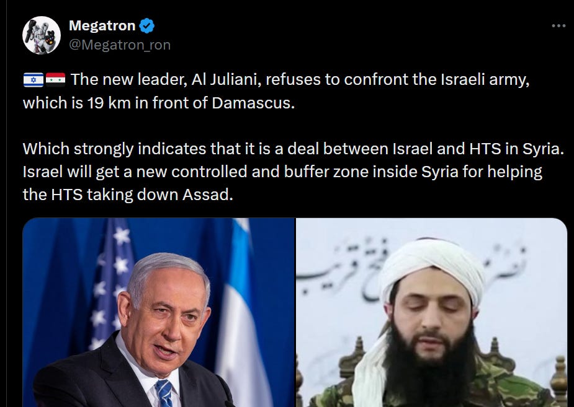Click the phrase taking down Assad
The image size is (574, 407).
(160, 195)
